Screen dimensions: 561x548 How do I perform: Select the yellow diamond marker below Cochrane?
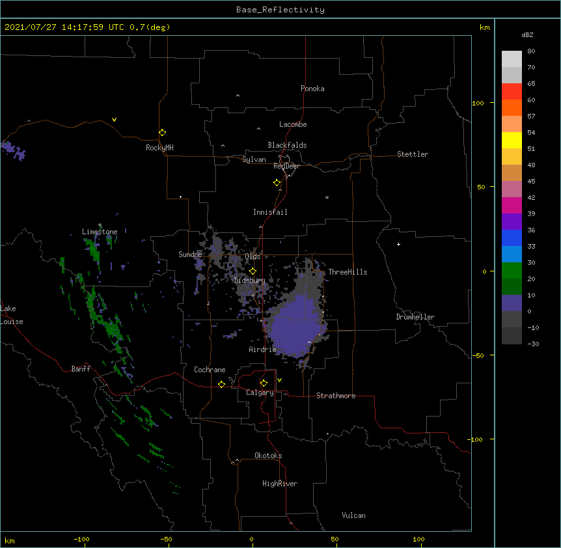click(x=221, y=384)
